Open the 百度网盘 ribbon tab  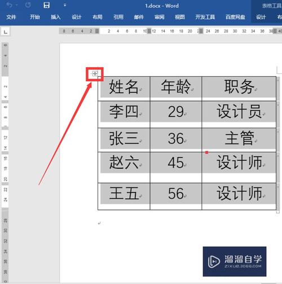235,17
